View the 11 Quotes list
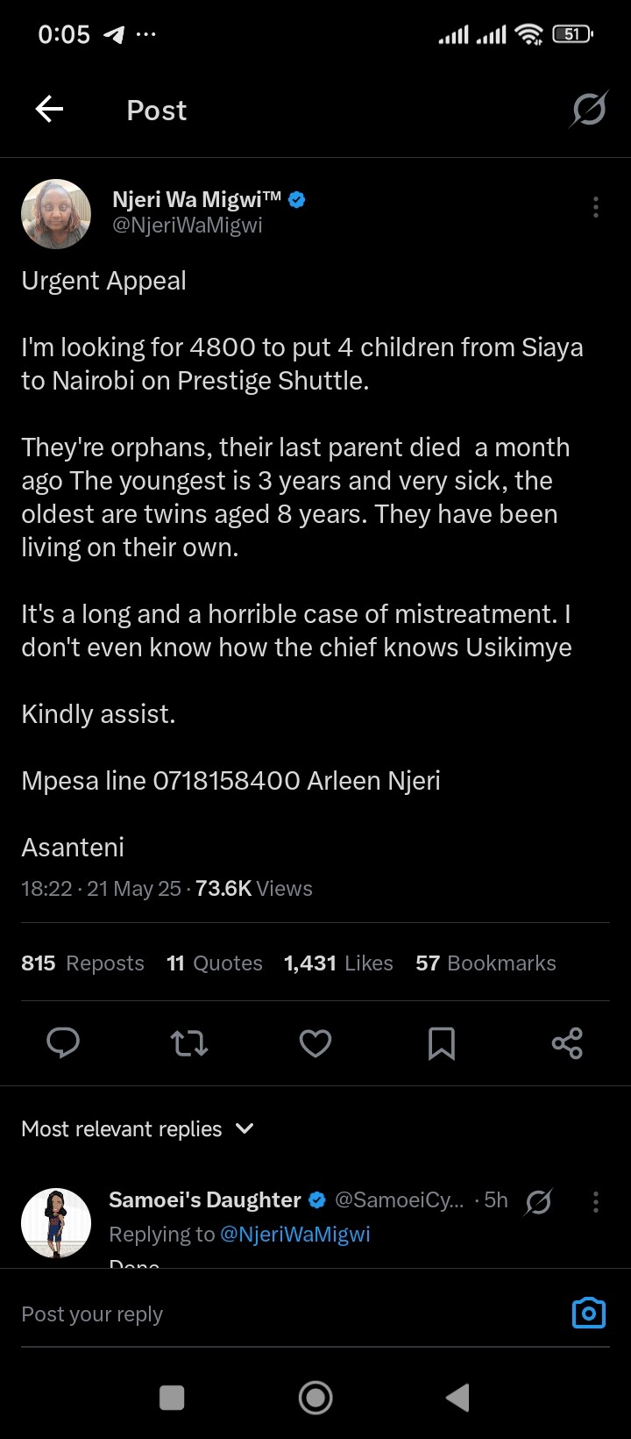631x1439 pixels. (x=215, y=963)
